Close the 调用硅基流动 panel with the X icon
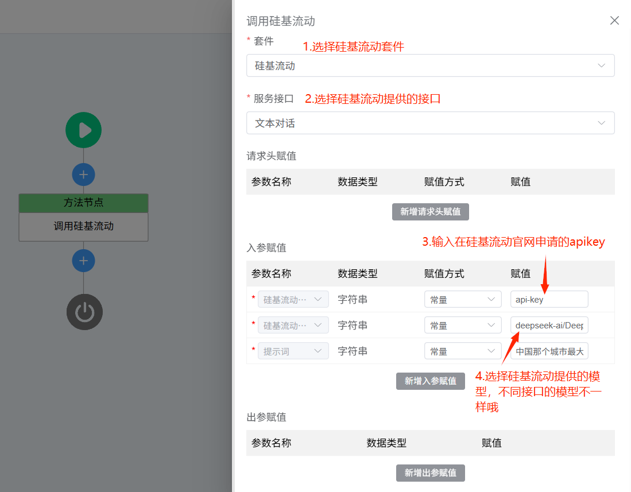The image size is (631, 492). pyautogui.click(x=614, y=21)
